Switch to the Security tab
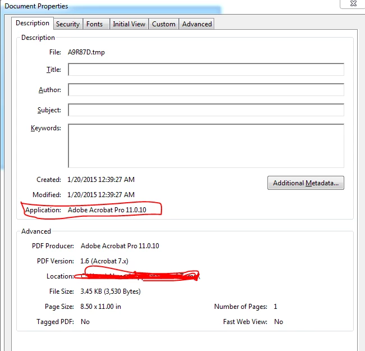365x351 pixels. (68, 24)
